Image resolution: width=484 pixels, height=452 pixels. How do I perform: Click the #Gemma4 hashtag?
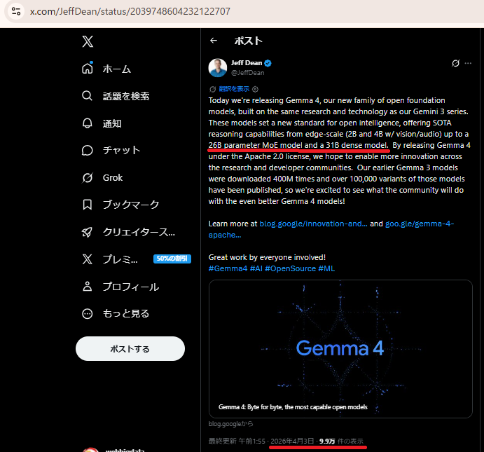coord(228,268)
